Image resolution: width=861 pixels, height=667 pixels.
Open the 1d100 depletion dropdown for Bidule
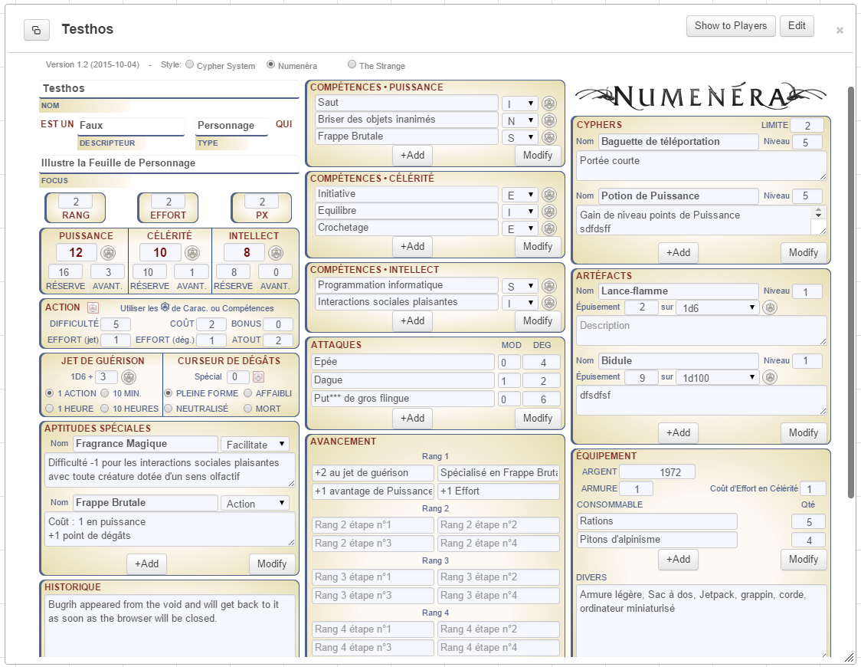(x=717, y=377)
